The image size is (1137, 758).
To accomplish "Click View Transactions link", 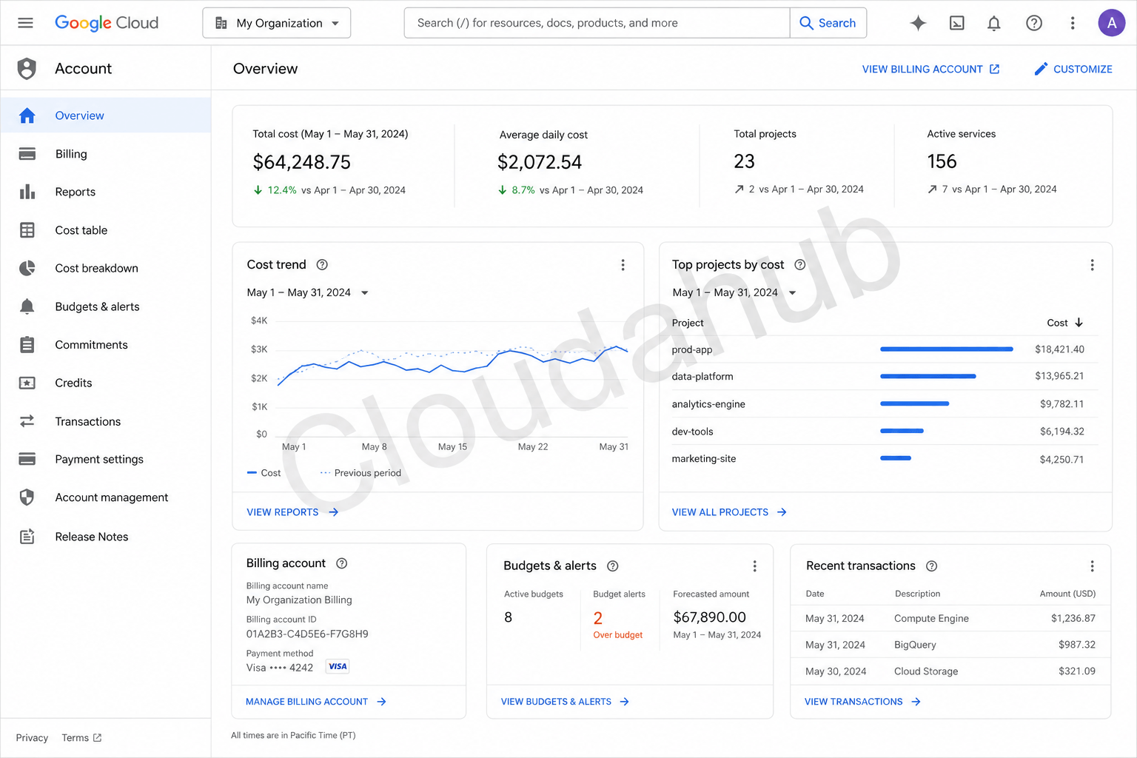I will click(862, 702).
